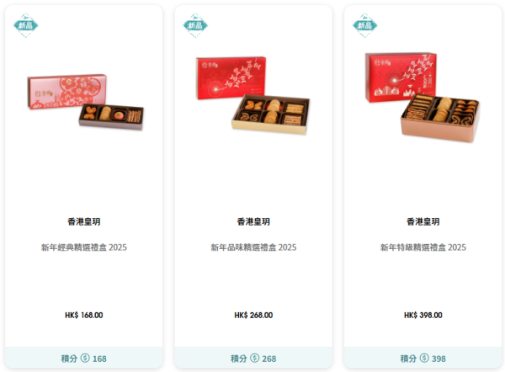The width and height of the screenshot is (505, 372).
Task: Click the 積分 398 points bar
Action: [423, 358]
